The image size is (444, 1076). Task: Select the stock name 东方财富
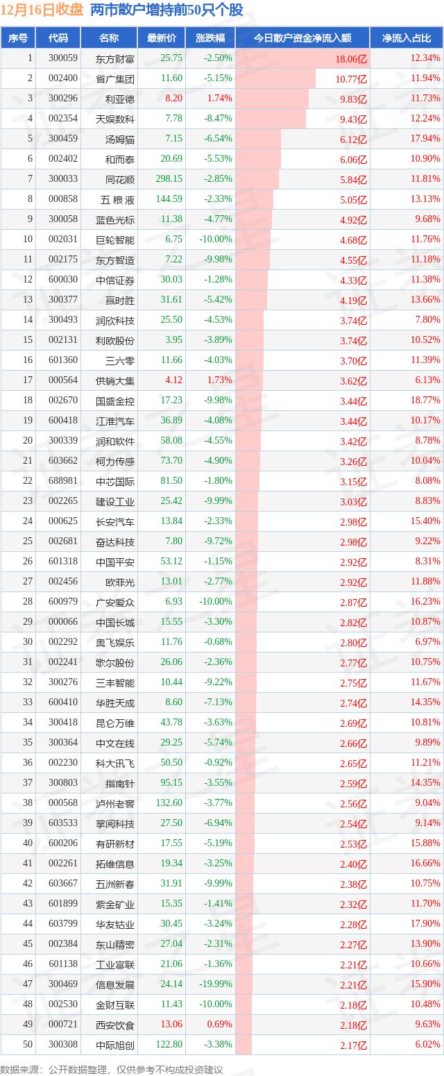[x=115, y=59]
